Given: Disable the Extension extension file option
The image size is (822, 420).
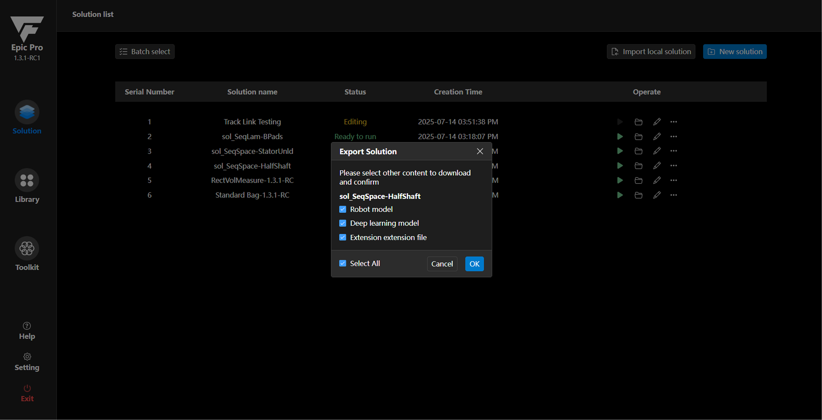Looking at the screenshot, I should click(343, 237).
